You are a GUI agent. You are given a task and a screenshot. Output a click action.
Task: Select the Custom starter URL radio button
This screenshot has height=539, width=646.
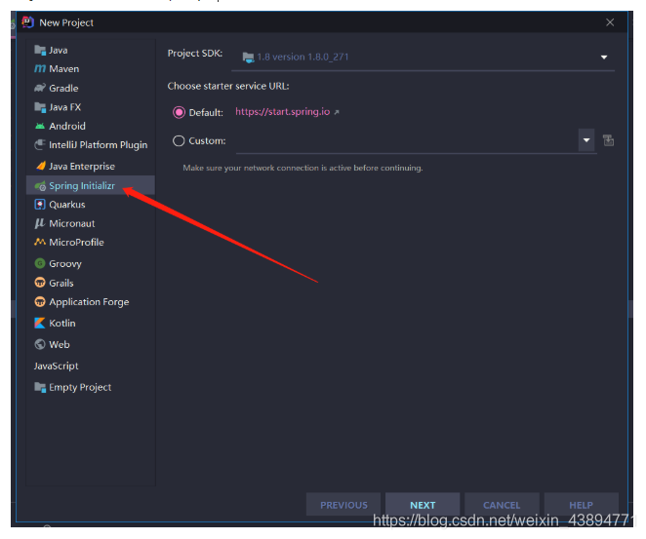179,141
